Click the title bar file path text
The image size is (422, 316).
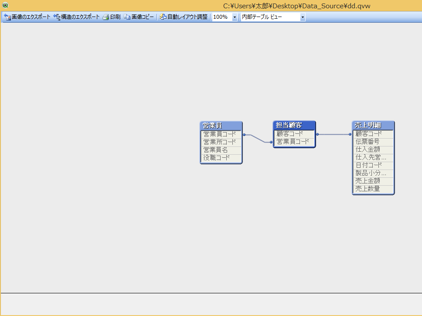296,6
